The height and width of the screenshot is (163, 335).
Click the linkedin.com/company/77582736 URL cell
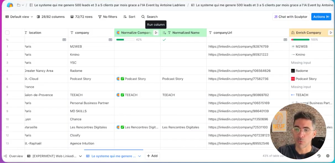point(248,79)
